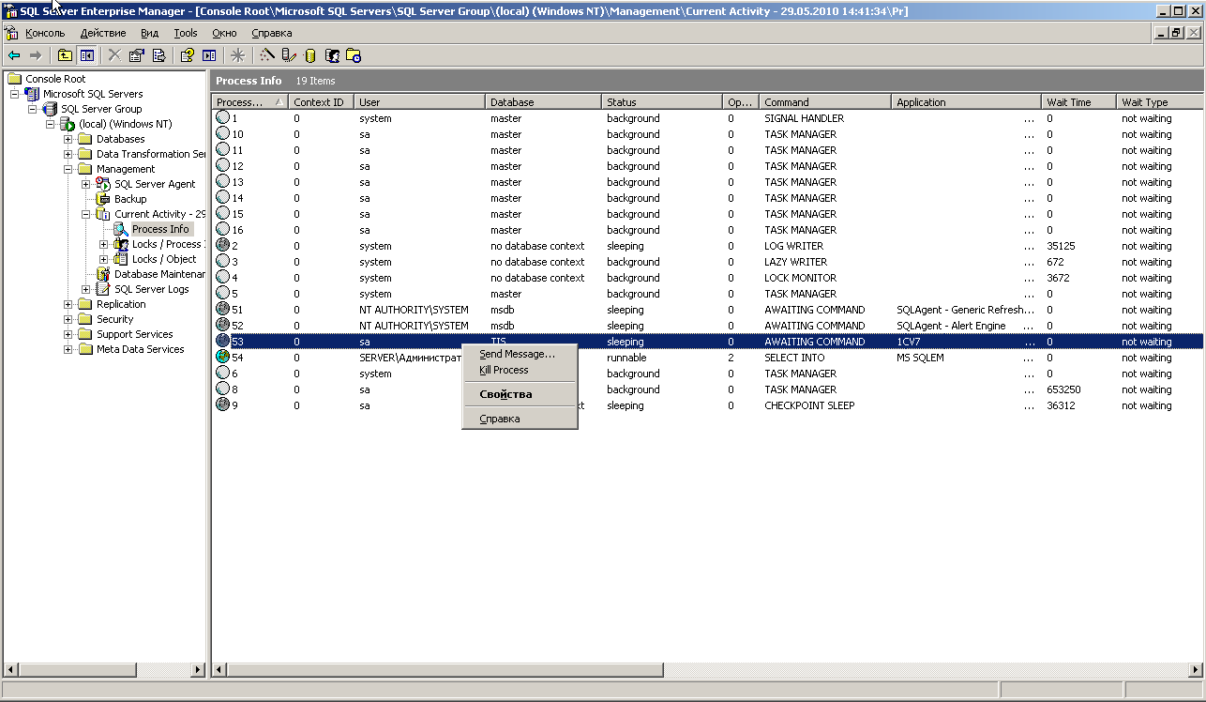Screen dimensions: 1206x702
Task: Click the Back arrow in the toolbar
Action: (x=14, y=55)
